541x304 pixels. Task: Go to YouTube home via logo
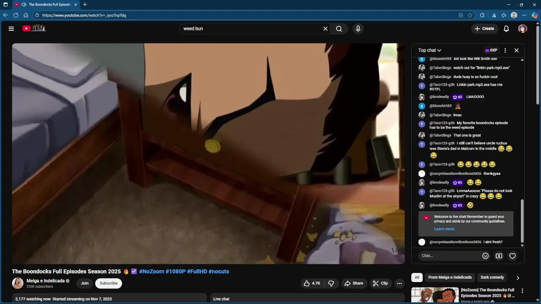(34, 28)
